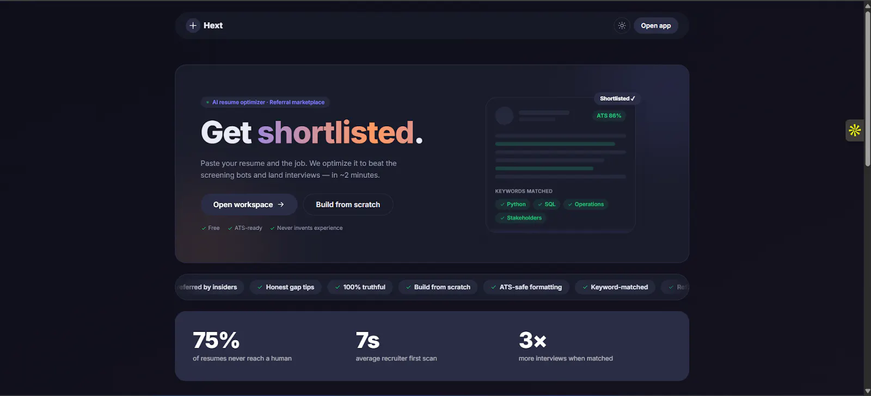Click the checkmark icon in Python chip
Viewport: 871px width, 396px height.
[502, 205]
